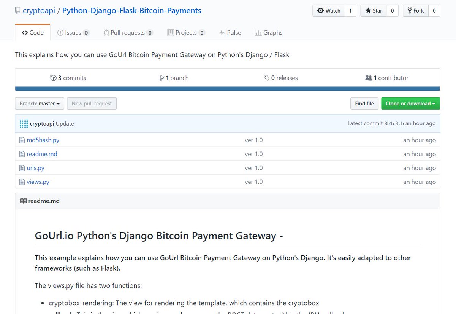Click the cryptoapi avatar identicon

click(24, 123)
